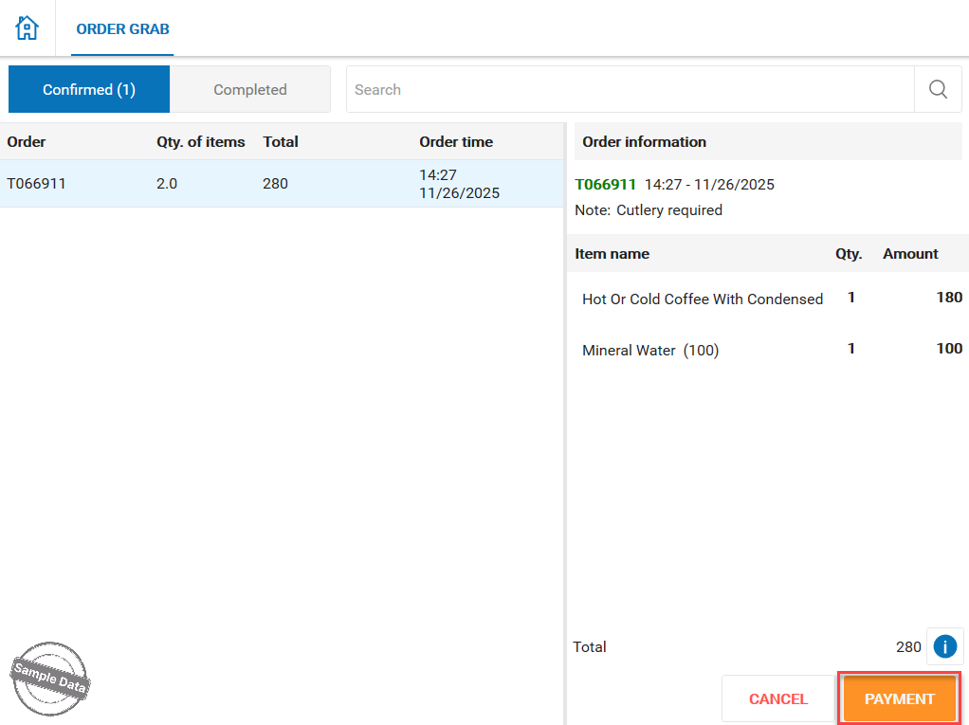Click the Qty. of items column header
969x725 pixels.
tap(200, 142)
